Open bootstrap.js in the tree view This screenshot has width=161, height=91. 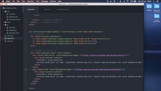coord(13,30)
